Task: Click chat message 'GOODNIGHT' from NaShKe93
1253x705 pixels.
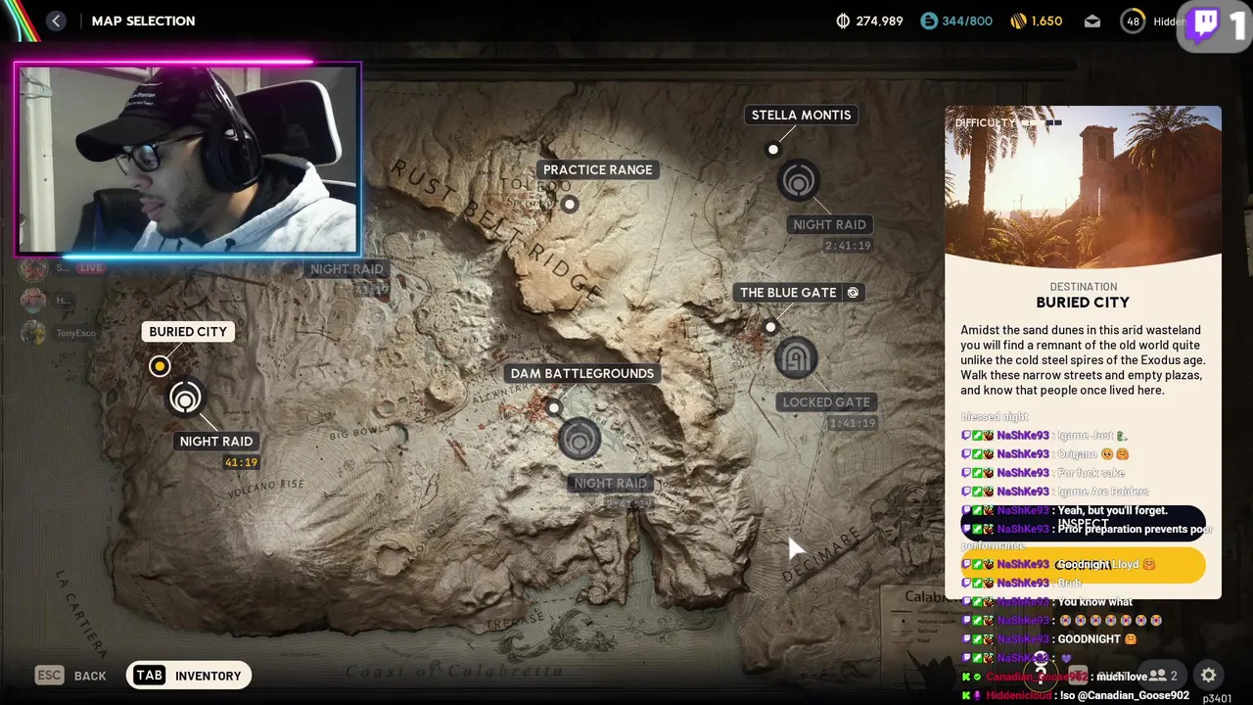Action: click(x=1050, y=639)
